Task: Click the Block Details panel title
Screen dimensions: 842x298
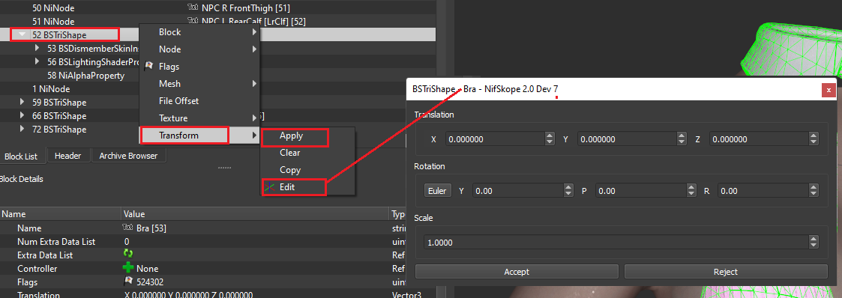Action: click(x=22, y=179)
